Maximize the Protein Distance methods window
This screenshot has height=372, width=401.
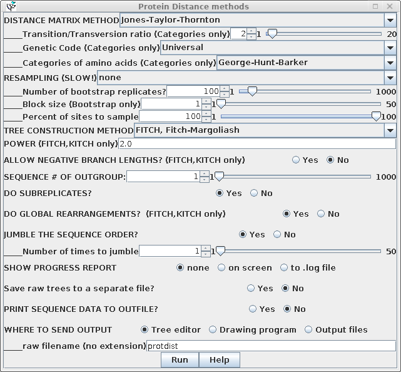coord(374,6)
